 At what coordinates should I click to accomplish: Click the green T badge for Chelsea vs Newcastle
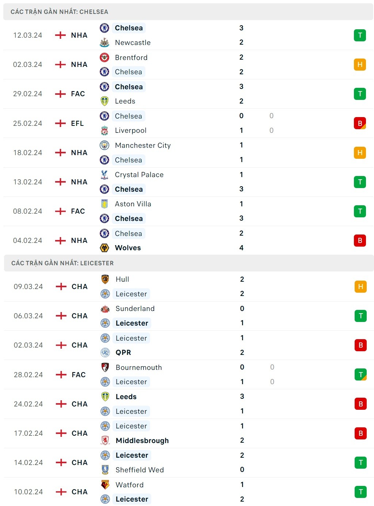[360, 35]
